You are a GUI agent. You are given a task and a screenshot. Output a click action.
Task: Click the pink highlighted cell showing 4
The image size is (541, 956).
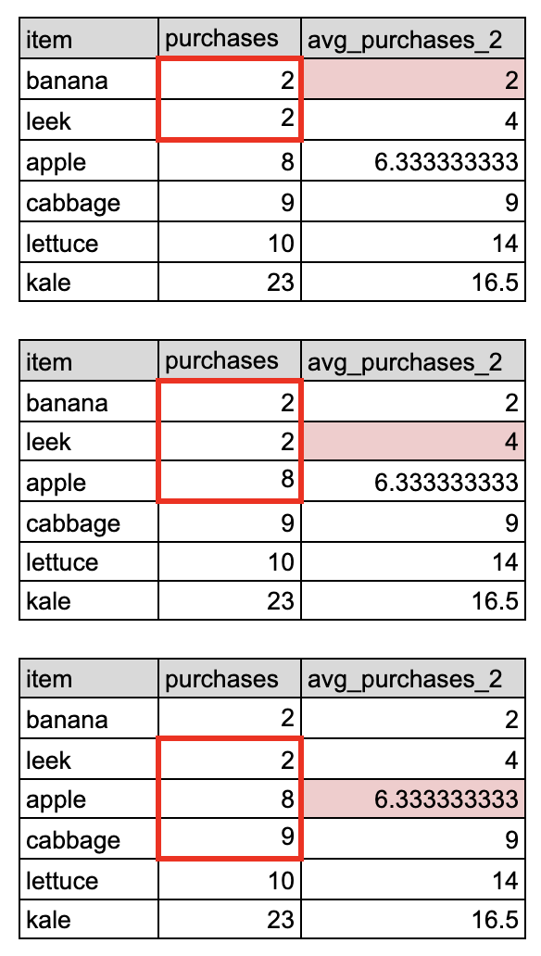413,441
